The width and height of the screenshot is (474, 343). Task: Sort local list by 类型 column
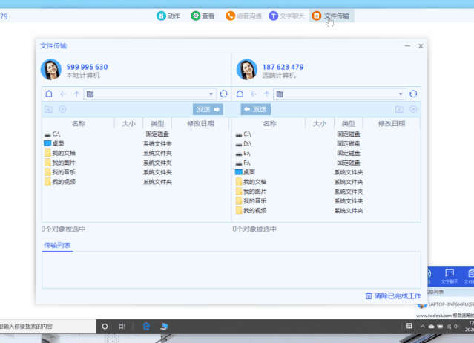point(157,123)
